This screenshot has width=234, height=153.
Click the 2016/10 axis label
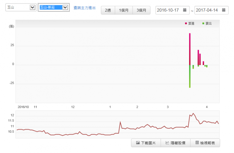[x=23, y=107]
